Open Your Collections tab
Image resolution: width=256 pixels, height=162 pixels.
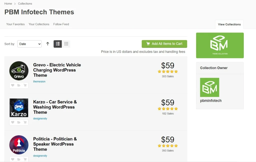[39, 24]
